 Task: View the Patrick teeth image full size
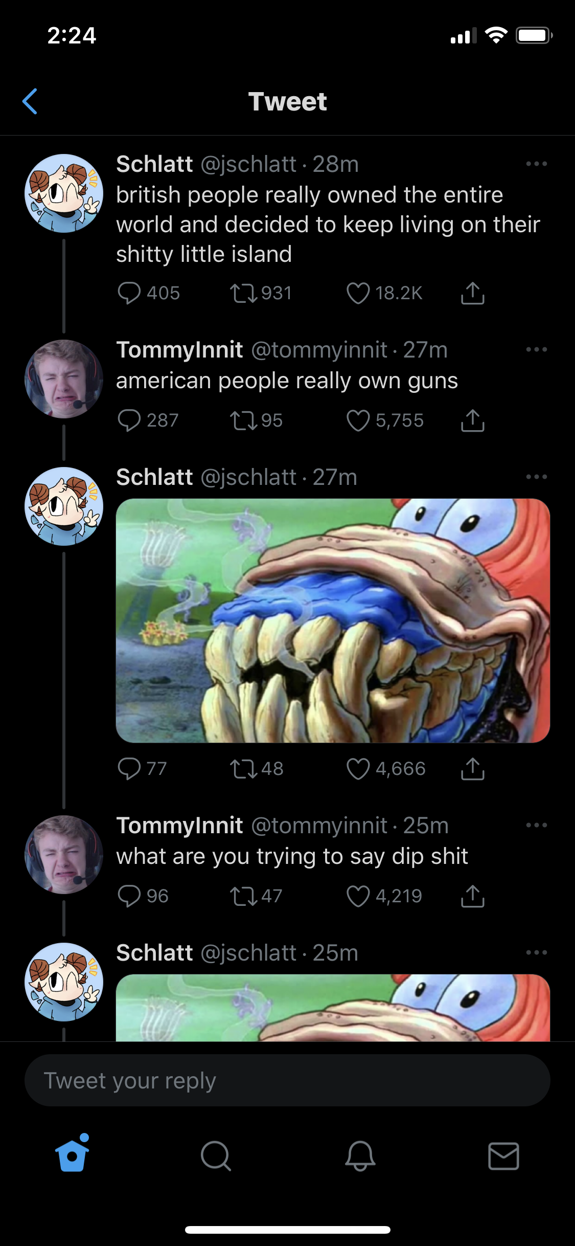333,620
